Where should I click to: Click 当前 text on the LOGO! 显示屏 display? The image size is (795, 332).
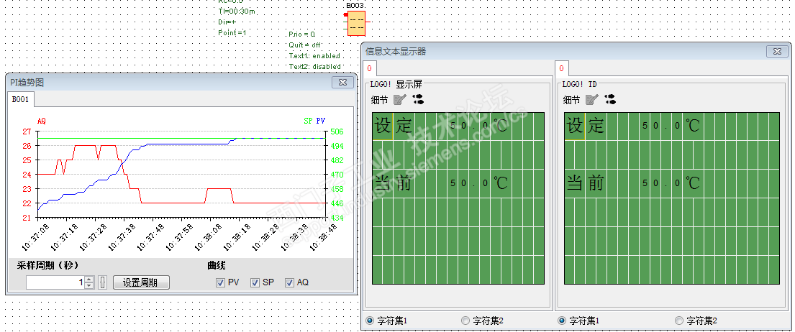(x=393, y=183)
